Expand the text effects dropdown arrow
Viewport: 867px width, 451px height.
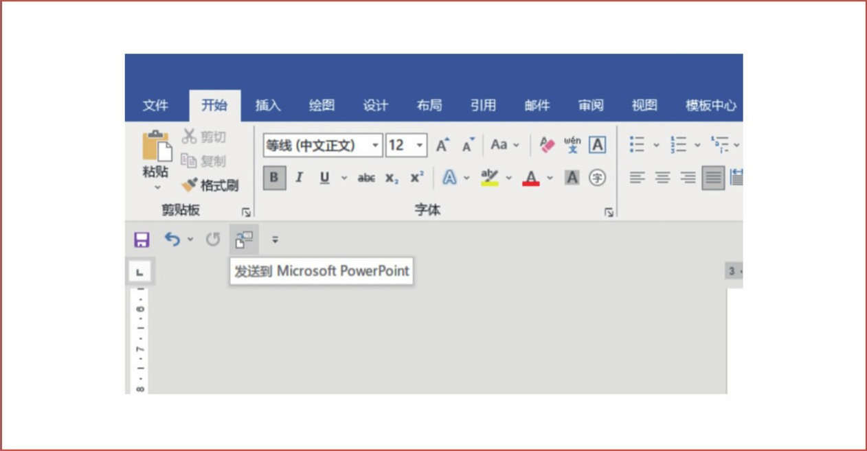point(467,178)
